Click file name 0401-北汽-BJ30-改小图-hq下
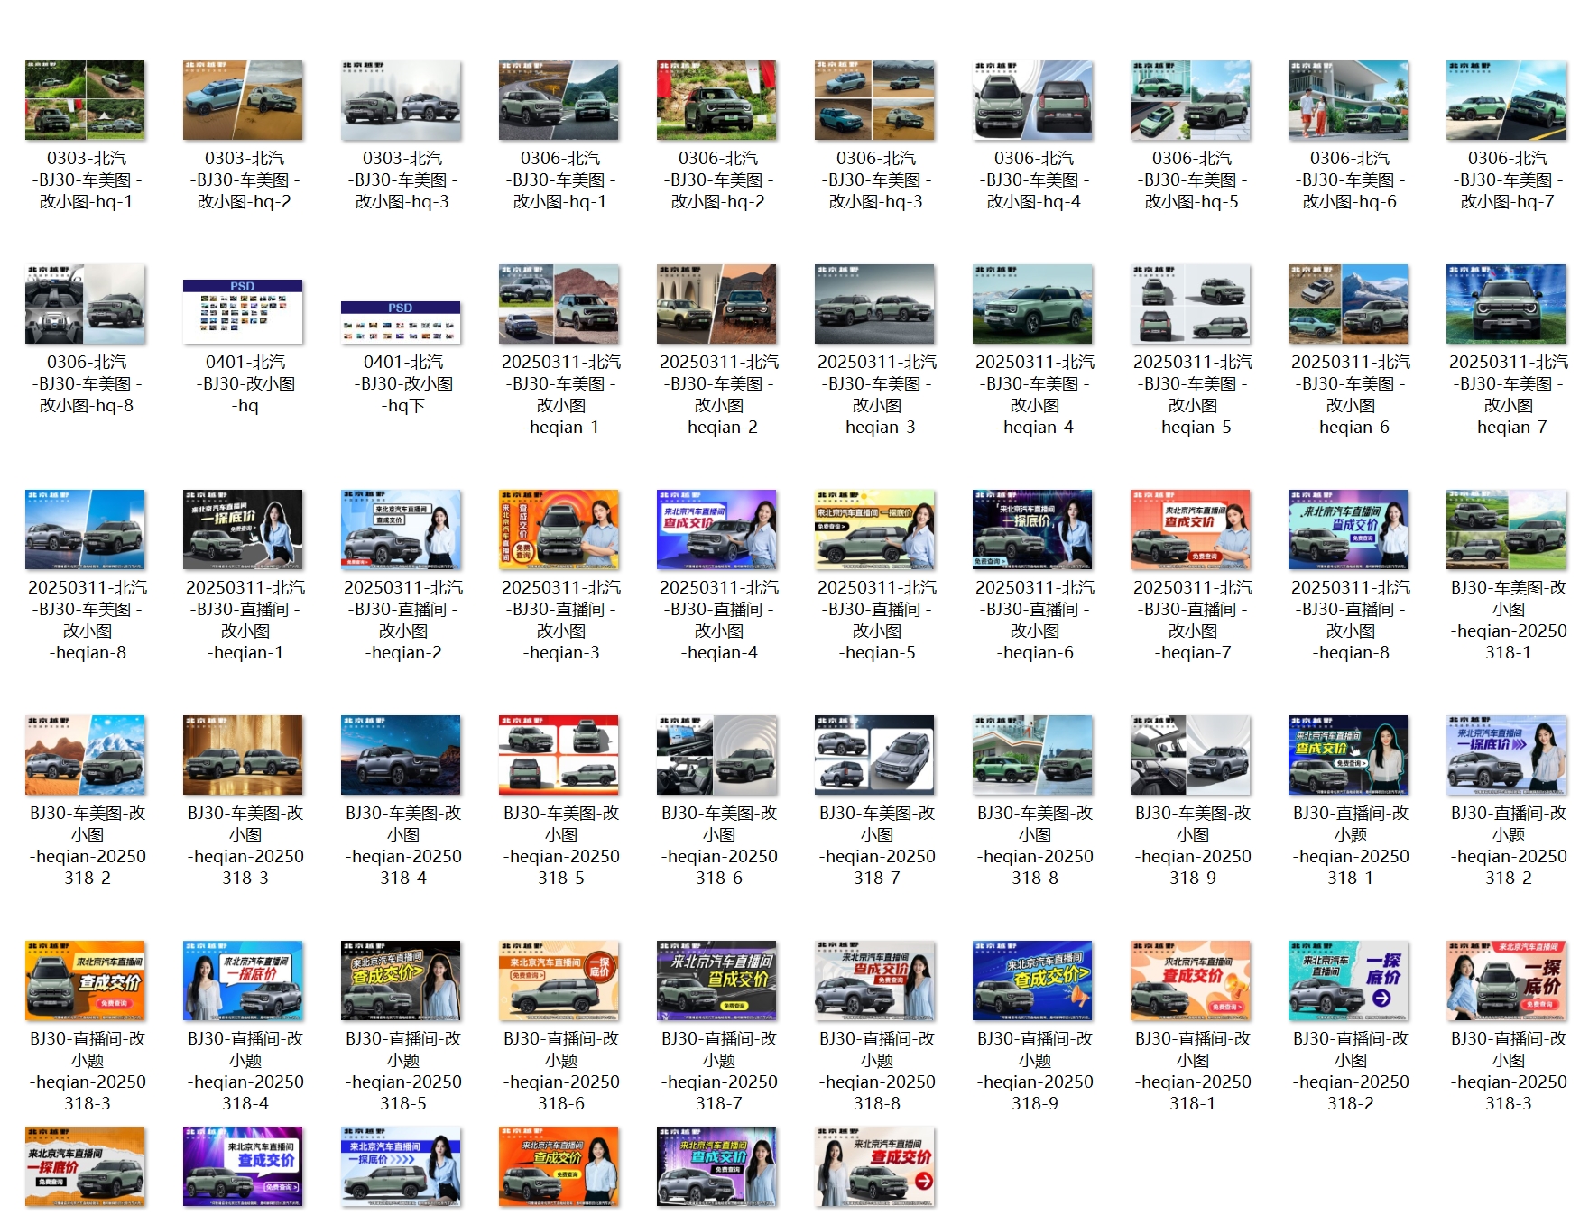 [402, 383]
